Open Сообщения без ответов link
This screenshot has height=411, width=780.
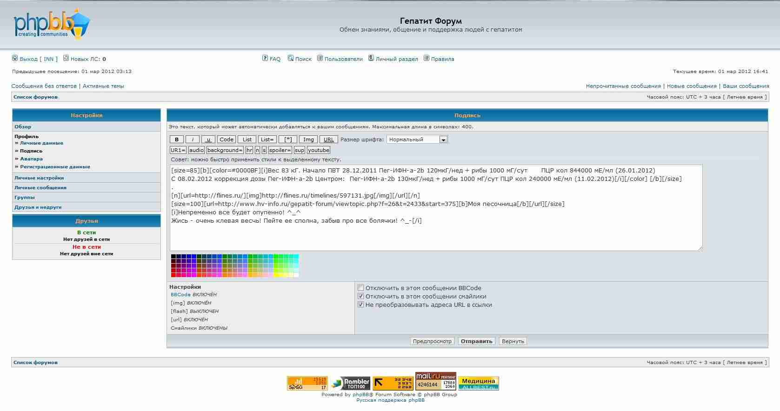44,86
